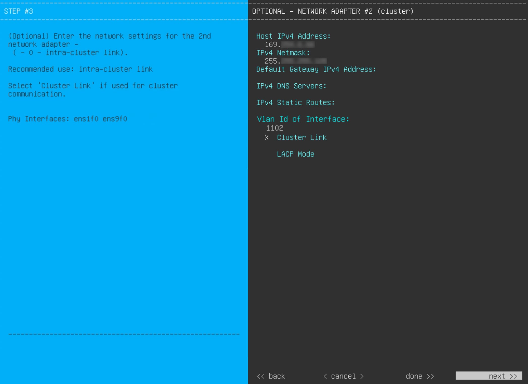Toggle the Cluster Link X mark
The height and width of the screenshot is (384, 528).
coord(267,137)
